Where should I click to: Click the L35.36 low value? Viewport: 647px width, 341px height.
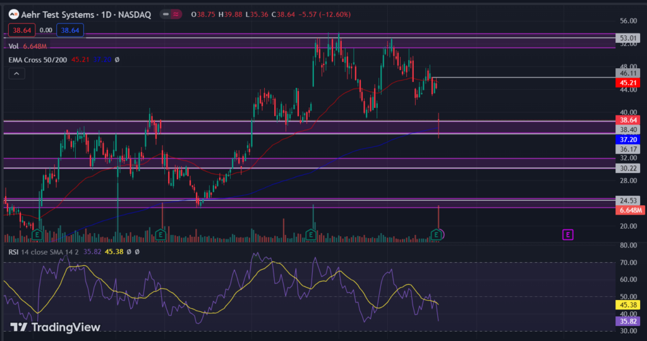[x=257, y=15]
